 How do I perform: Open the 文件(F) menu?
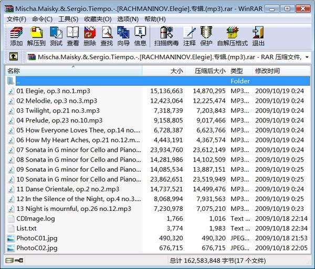(16, 19)
